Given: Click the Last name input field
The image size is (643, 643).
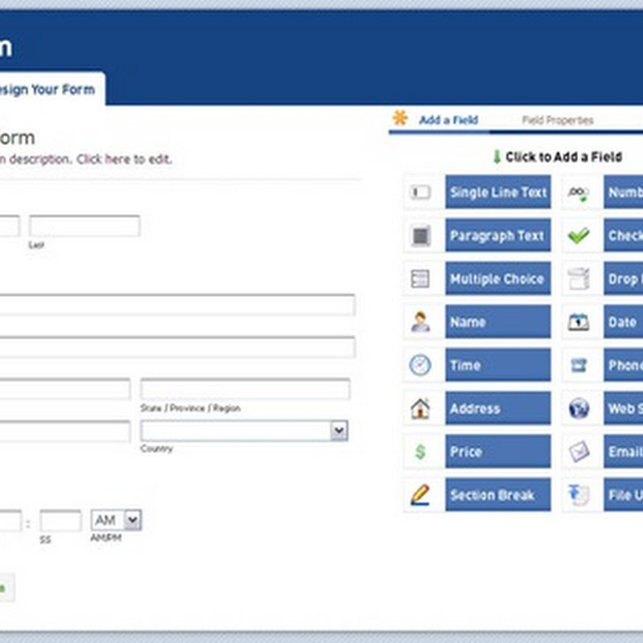Looking at the screenshot, I should (84, 226).
